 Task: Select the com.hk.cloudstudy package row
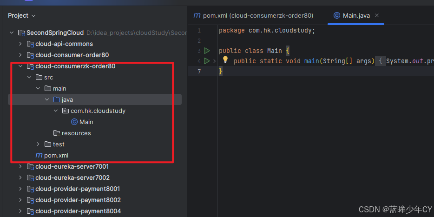click(x=95, y=111)
